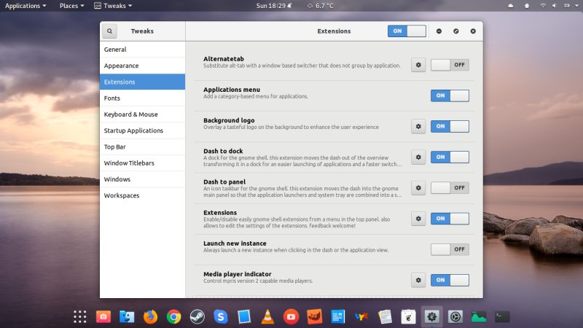Click the cloud icon in top bar
This screenshot has width=583, height=328.
pos(511,6)
